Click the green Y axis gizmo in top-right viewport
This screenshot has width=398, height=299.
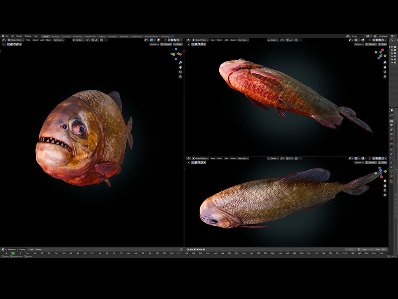point(385,56)
